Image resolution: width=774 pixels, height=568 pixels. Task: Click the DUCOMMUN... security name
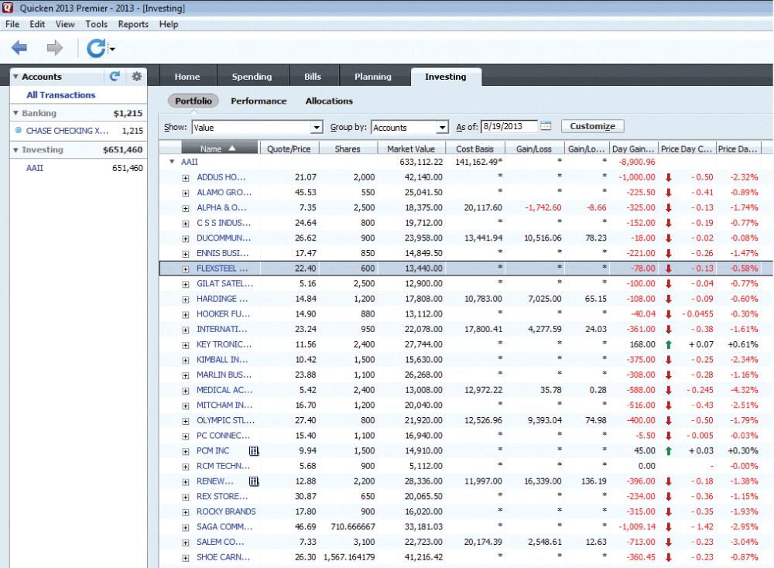(224, 238)
